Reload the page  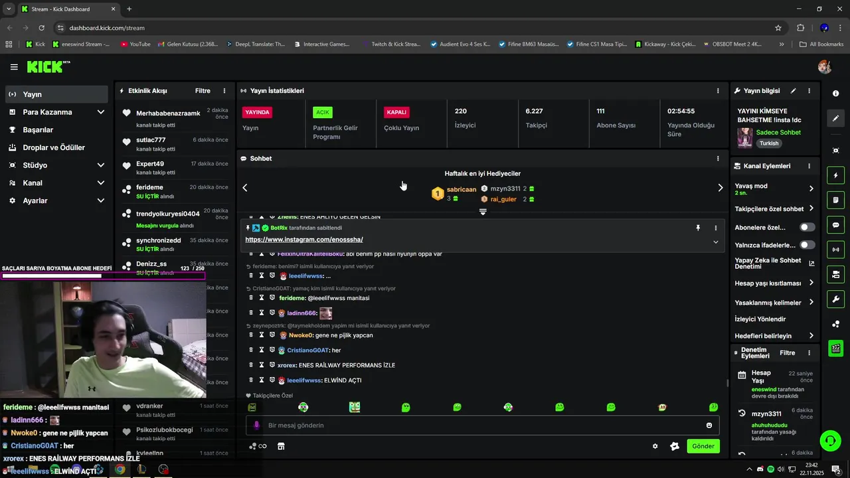(41, 28)
